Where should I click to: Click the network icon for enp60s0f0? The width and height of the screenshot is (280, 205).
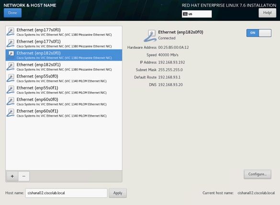click(x=11, y=102)
